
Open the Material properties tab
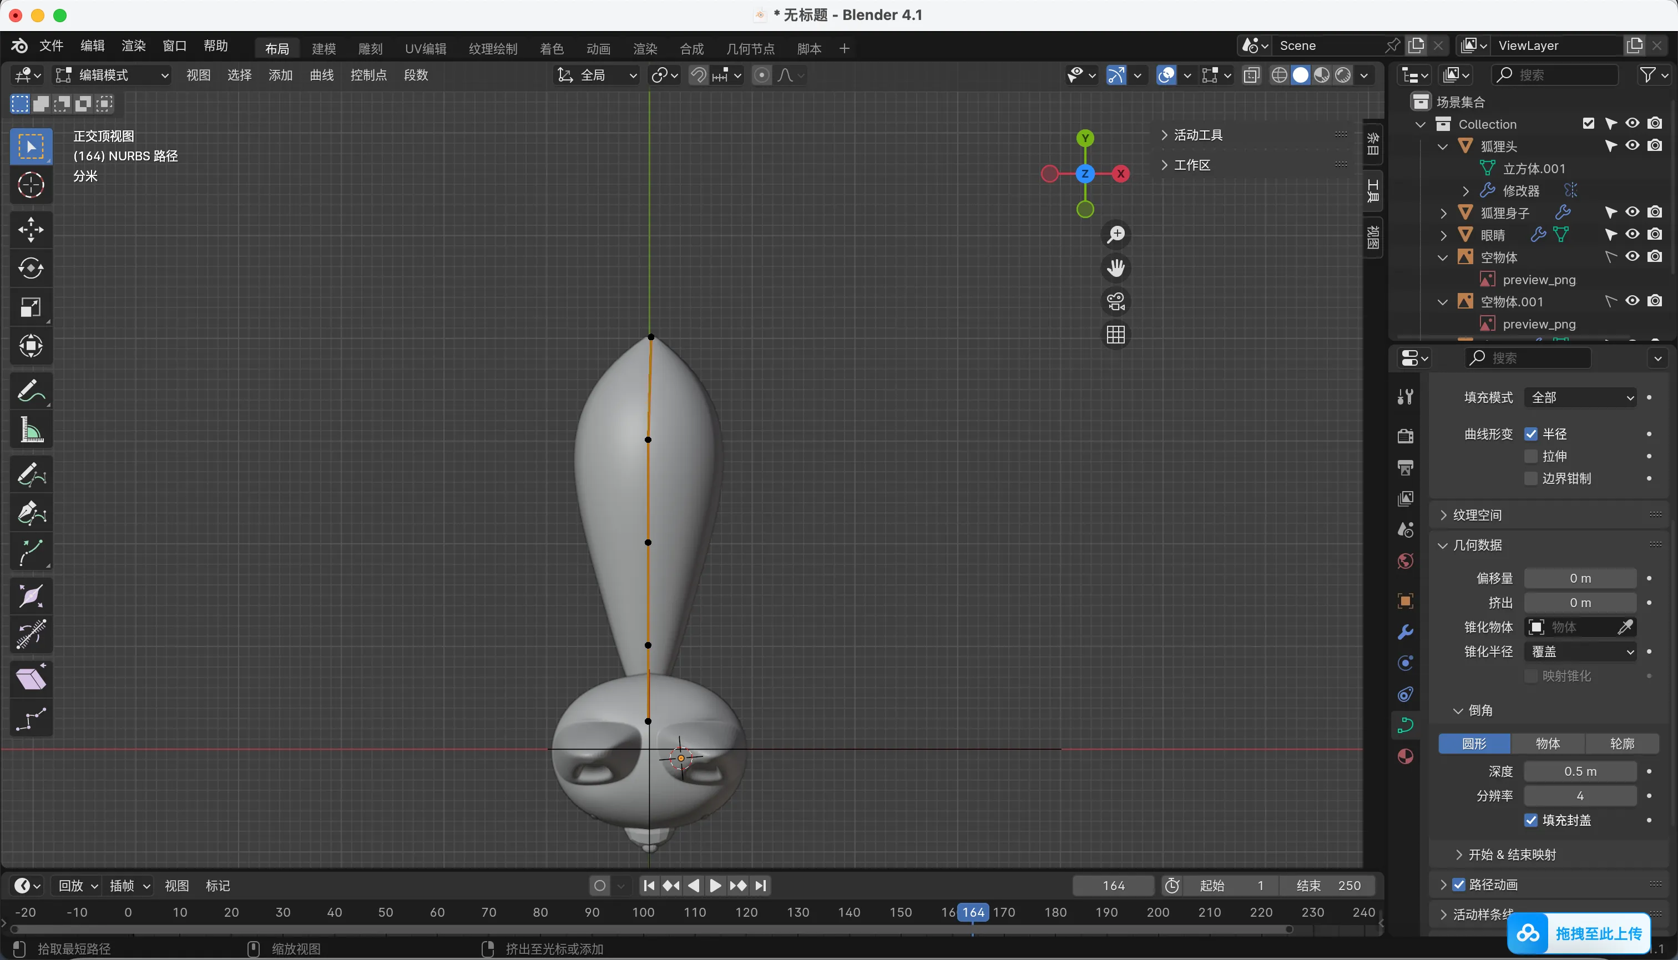[1405, 756]
